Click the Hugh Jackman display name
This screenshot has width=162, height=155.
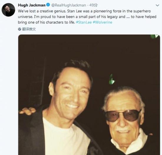[x=32, y=5]
